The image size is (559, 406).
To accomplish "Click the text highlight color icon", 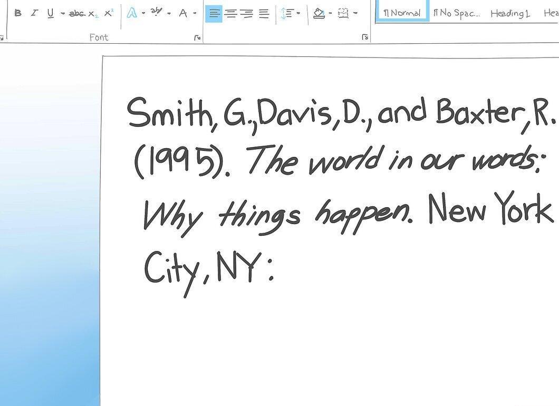I will pyautogui.click(x=156, y=13).
